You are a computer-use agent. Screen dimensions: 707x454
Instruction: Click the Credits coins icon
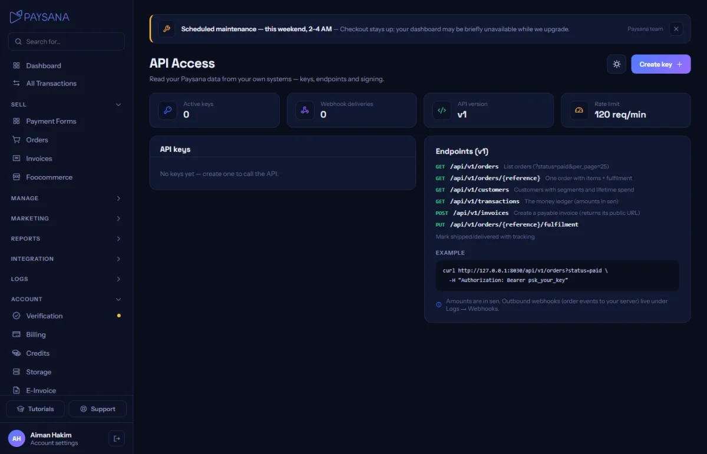click(x=16, y=353)
